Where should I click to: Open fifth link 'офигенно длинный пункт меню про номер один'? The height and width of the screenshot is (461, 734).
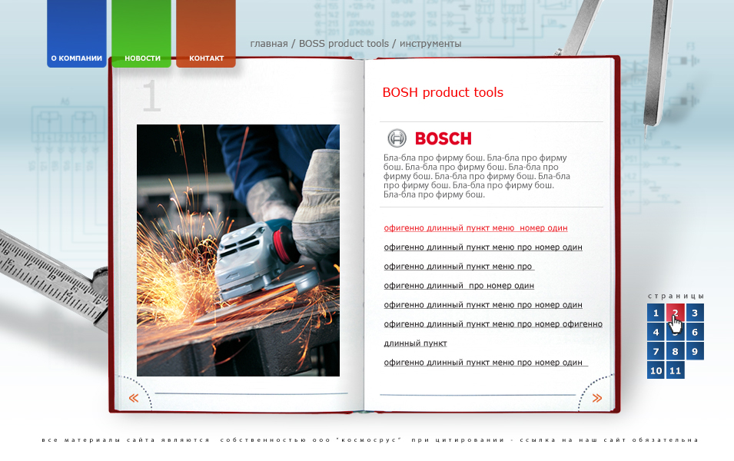pyautogui.click(x=483, y=305)
